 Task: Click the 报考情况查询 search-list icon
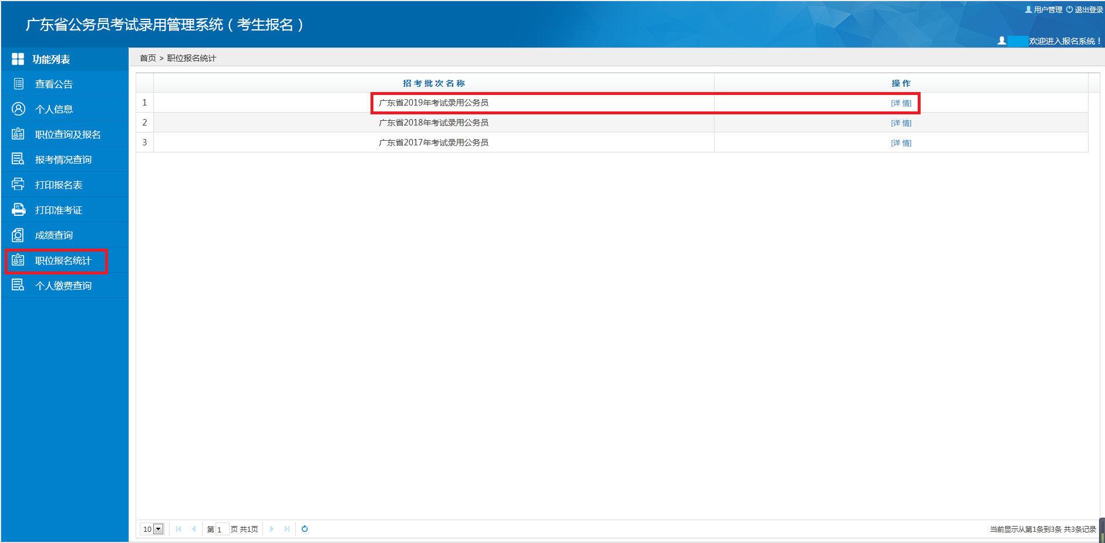[18, 159]
